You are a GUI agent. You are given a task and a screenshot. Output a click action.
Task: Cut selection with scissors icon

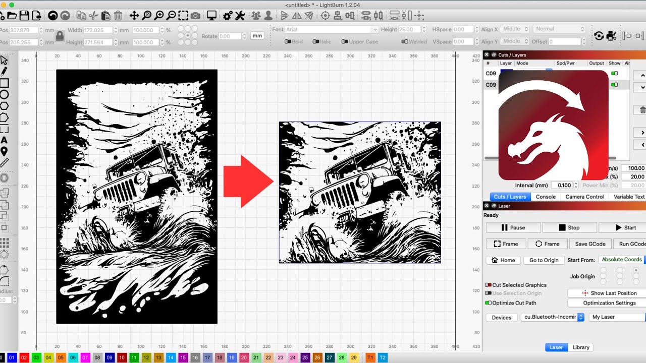pyautogui.click(x=94, y=16)
